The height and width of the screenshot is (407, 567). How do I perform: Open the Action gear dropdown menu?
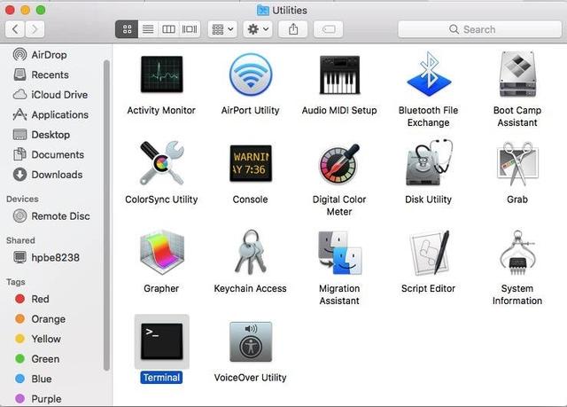click(x=258, y=29)
